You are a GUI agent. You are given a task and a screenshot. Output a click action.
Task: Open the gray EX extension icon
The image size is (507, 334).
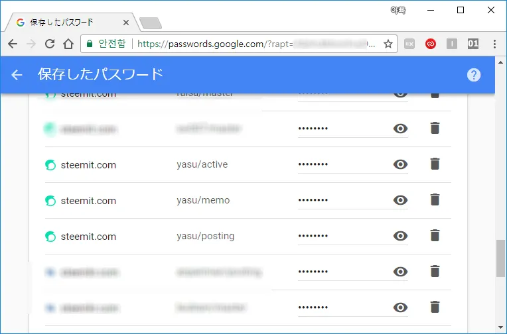pos(409,44)
